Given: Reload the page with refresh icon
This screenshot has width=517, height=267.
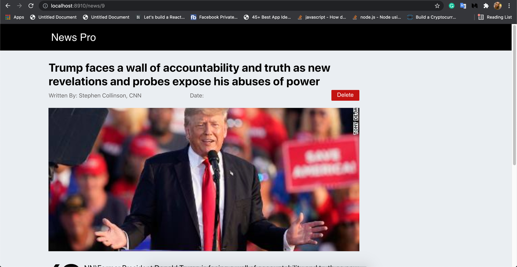Looking at the screenshot, I should pos(31,6).
